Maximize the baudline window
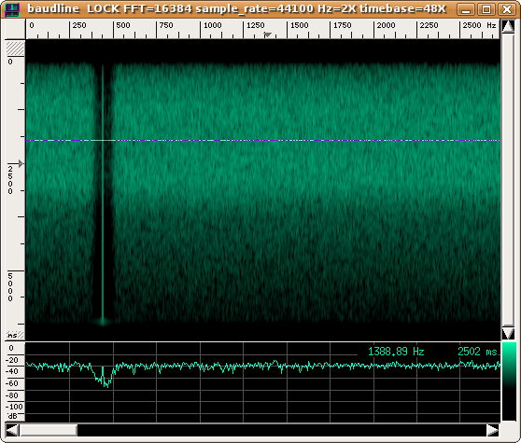The width and height of the screenshot is (521, 443). (x=486, y=9)
